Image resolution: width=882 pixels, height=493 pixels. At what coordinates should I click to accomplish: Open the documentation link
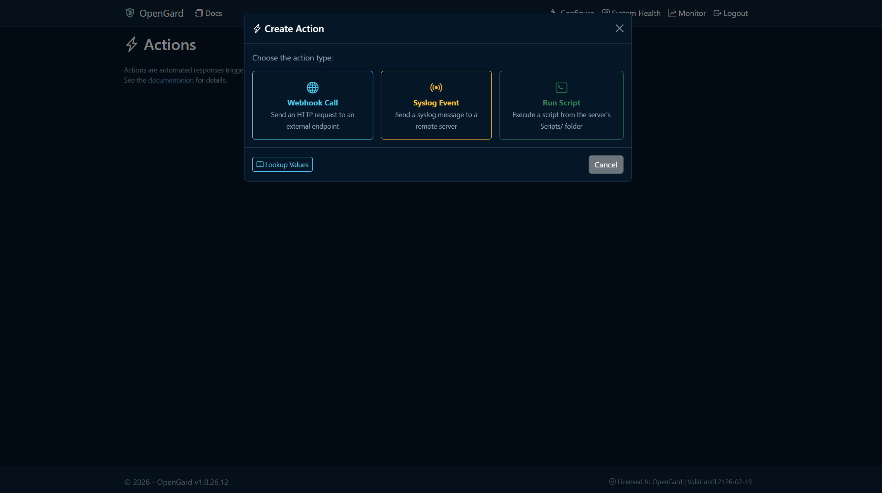(171, 80)
